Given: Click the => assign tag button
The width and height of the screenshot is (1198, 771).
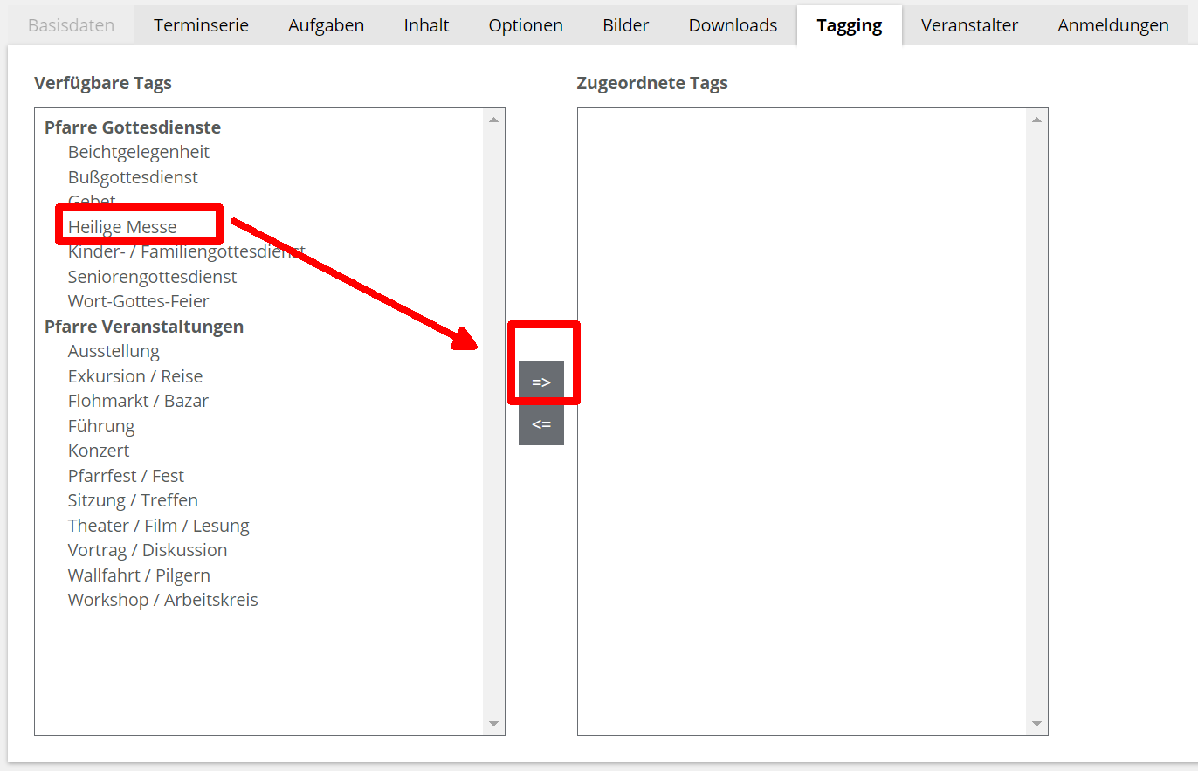Looking at the screenshot, I should coord(541,382).
